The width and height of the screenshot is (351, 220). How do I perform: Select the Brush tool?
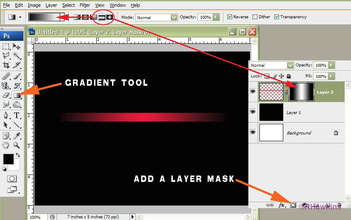(x=16, y=77)
